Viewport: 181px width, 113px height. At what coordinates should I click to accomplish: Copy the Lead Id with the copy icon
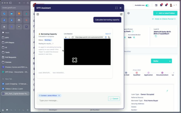[156, 36]
